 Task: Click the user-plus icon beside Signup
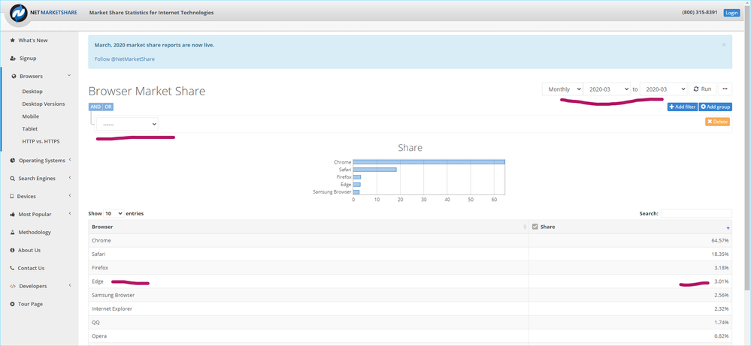(13, 59)
